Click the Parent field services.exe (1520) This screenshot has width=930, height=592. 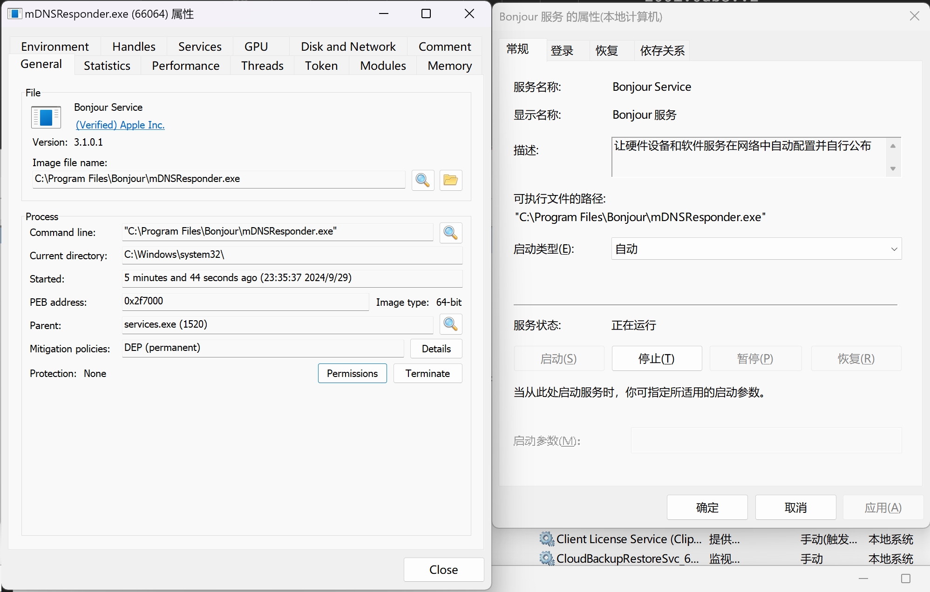pyautogui.click(x=278, y=325)
